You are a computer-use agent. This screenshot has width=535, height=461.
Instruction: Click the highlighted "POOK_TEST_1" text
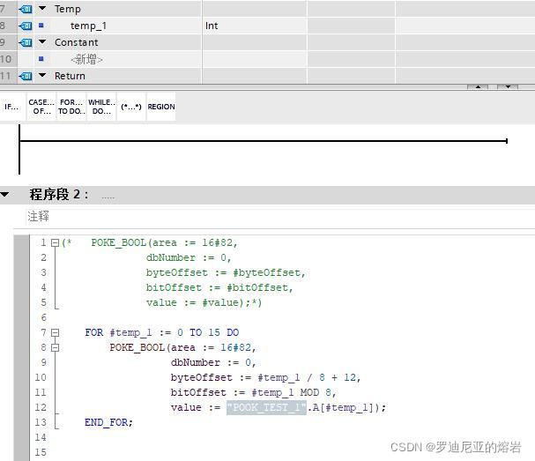pos(266,407)
